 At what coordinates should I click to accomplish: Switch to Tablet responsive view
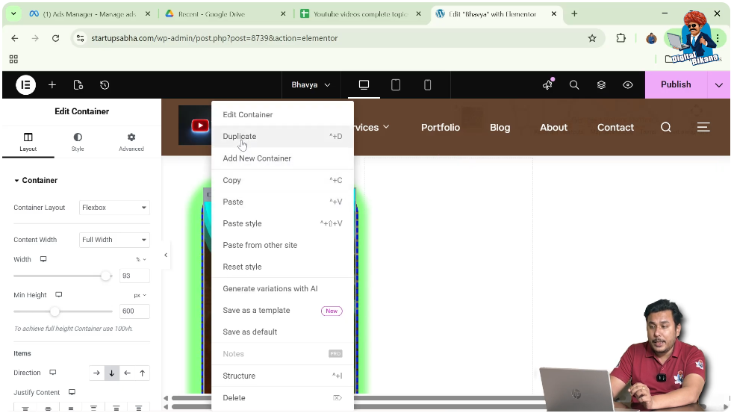pyautogui.click(x=396, y=85)
